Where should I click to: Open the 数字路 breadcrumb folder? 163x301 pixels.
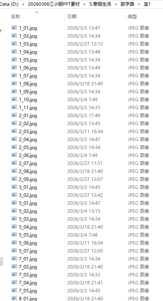(127, 4)
